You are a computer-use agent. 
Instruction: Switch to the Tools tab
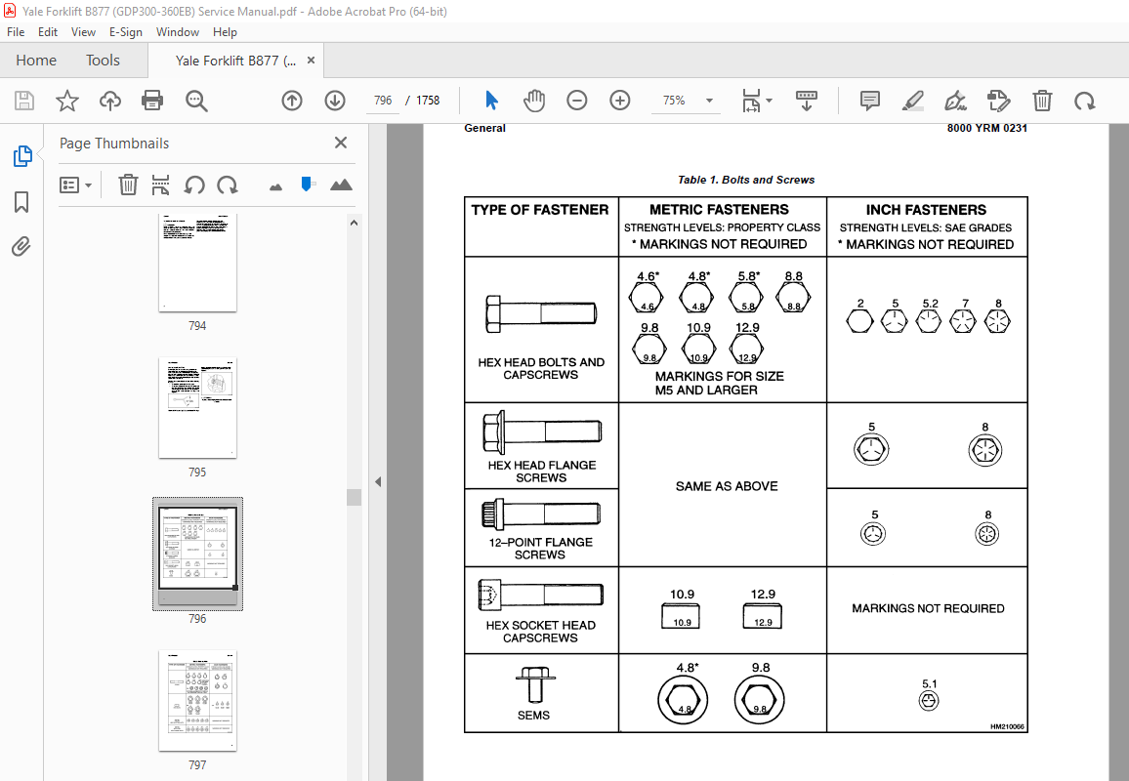click(103, 61)
